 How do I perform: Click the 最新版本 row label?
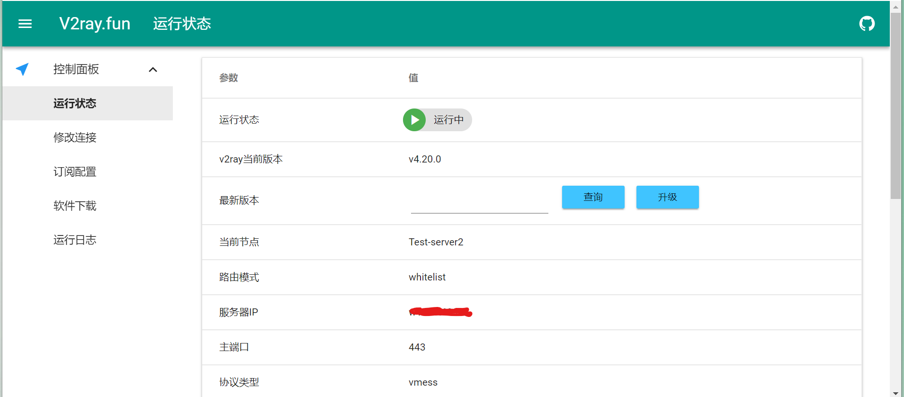pos(239,200)
